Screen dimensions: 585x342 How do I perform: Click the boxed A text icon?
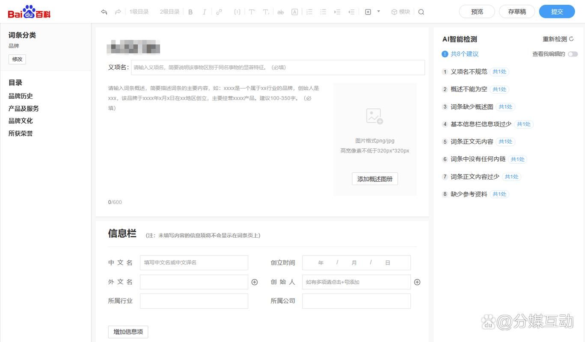click(294, 12)
